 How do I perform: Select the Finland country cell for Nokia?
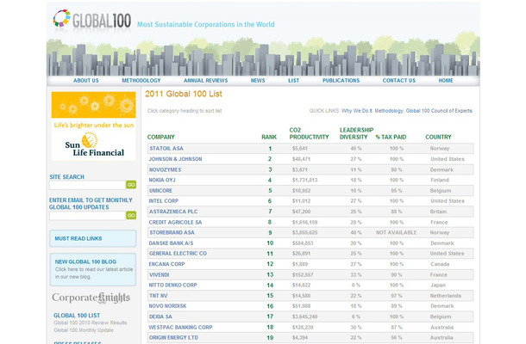pyautogui.click(x=440, y=180)
